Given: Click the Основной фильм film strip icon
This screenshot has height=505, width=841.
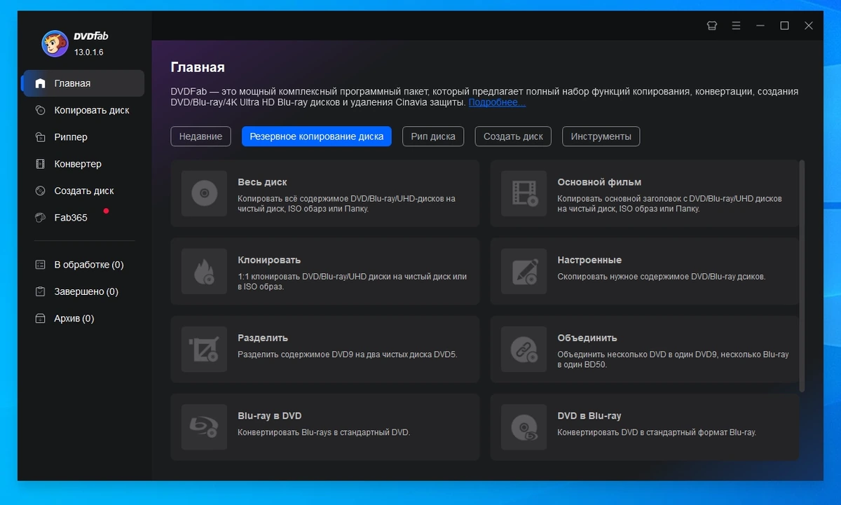Looking at the screenshot, I should click(524, 193).
